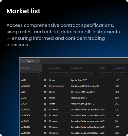The width and height of the screenshot is (128, 136).
Task: Sort by Asset class column header
Action: [x=54, y=68]
